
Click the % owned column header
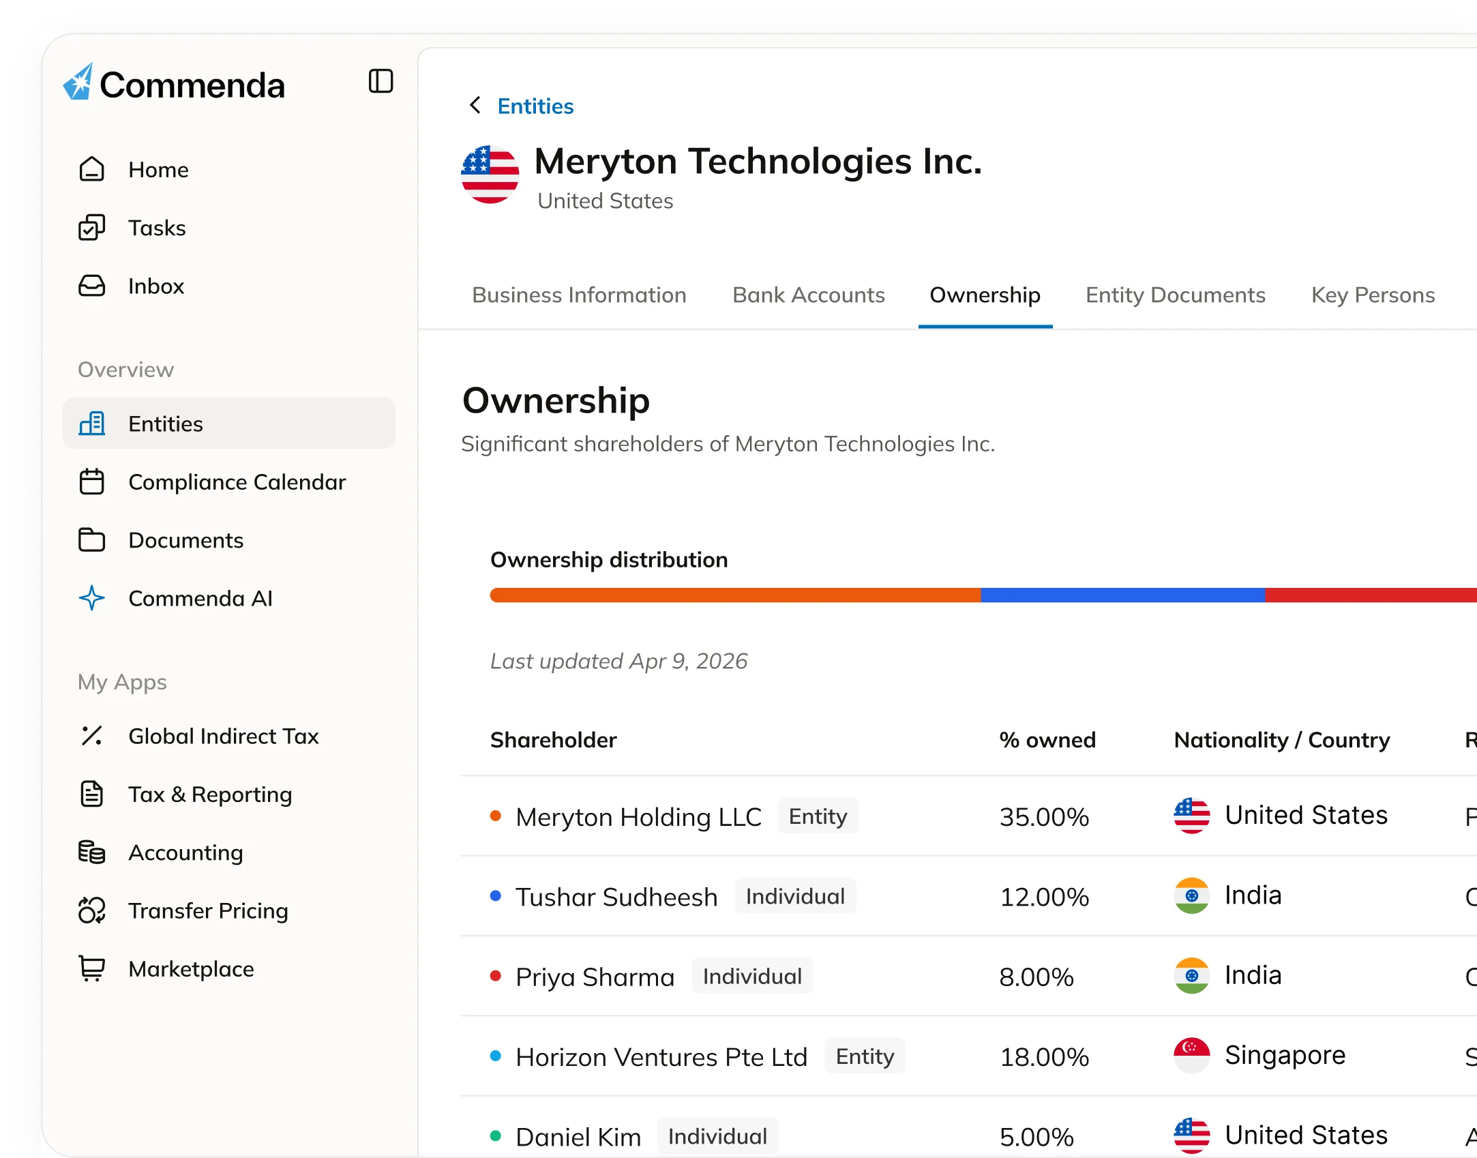(1047, 740)
